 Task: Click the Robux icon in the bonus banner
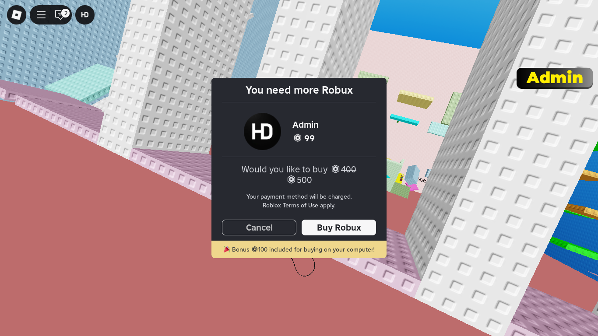coord(255,249)
